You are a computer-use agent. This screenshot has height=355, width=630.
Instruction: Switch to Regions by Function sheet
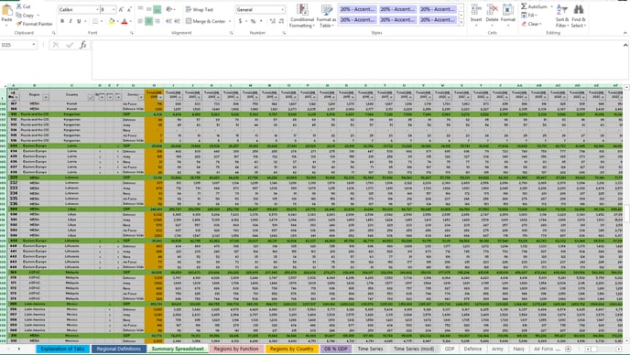pyautogui.click(x=236, y=349)
